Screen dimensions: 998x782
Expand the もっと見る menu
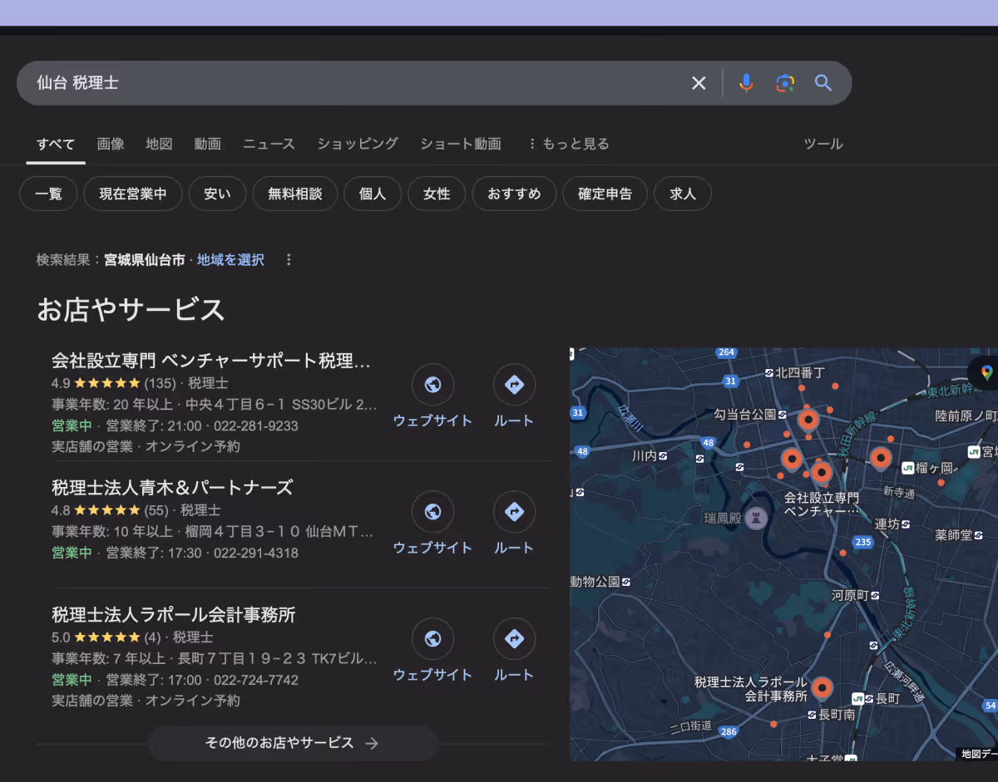(x=568, y=144)
